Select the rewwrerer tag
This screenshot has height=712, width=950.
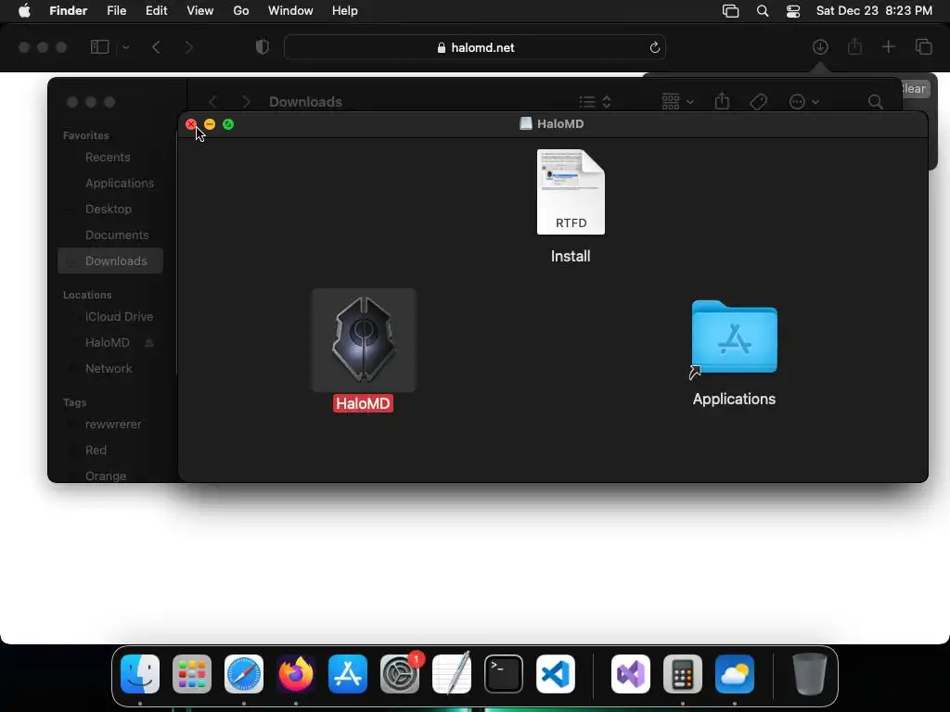(x=110, y=425)
